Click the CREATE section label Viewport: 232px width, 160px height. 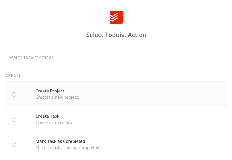[13, 75]
